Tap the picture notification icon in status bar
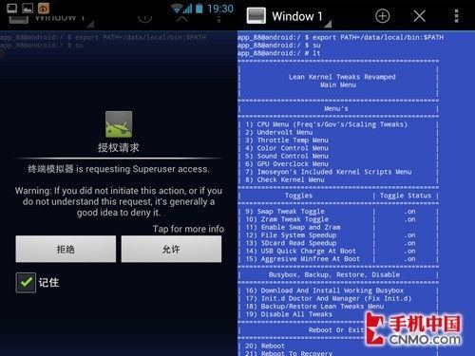475x356 pixels. pos(28,9)
